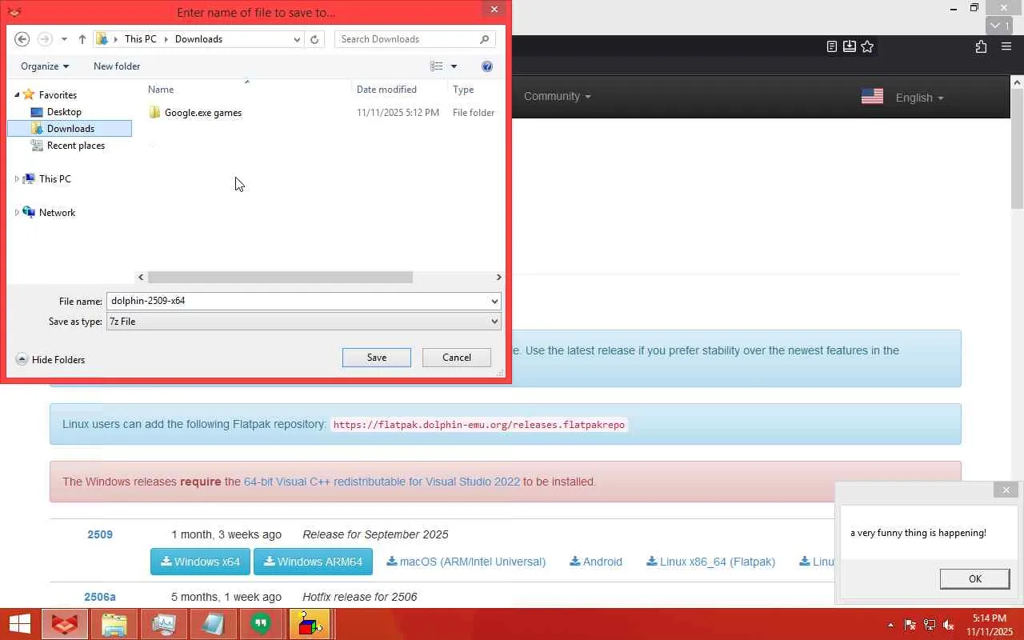The image size is (1024, 640).
Task: Download the Windows ARM64 build of 2509
Action: click(313, 562)
